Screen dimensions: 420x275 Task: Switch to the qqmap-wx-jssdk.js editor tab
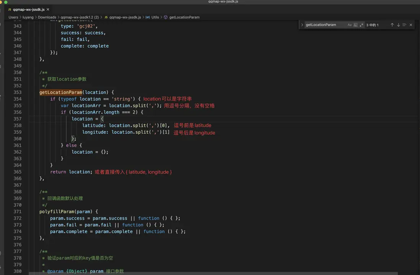click(28, 9)
